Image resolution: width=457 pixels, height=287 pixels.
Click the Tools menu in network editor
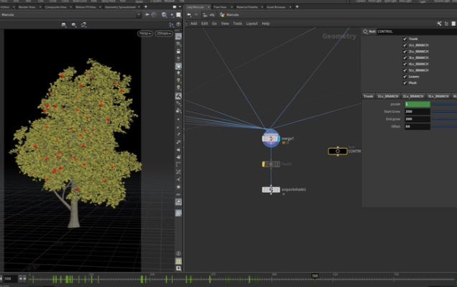pos(237,23)
